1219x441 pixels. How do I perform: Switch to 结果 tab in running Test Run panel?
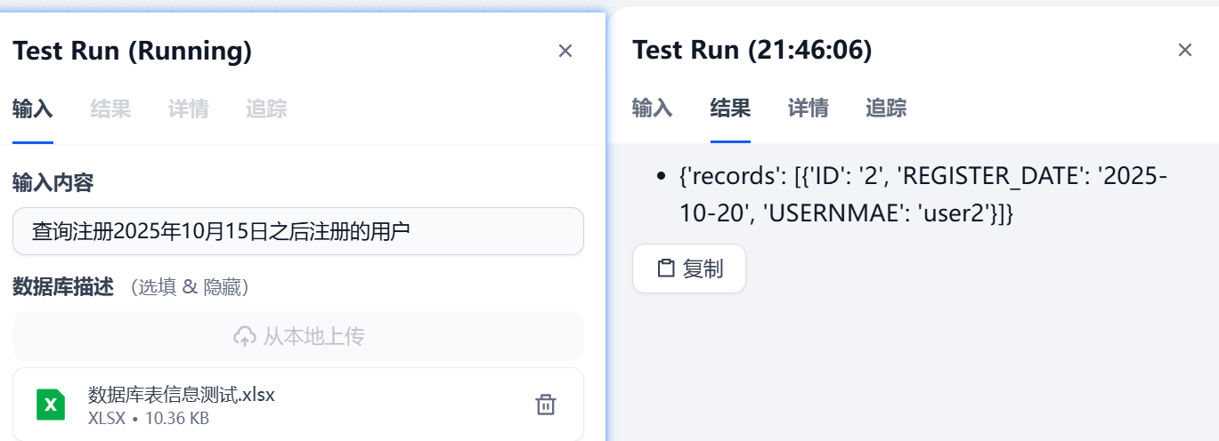110,109
